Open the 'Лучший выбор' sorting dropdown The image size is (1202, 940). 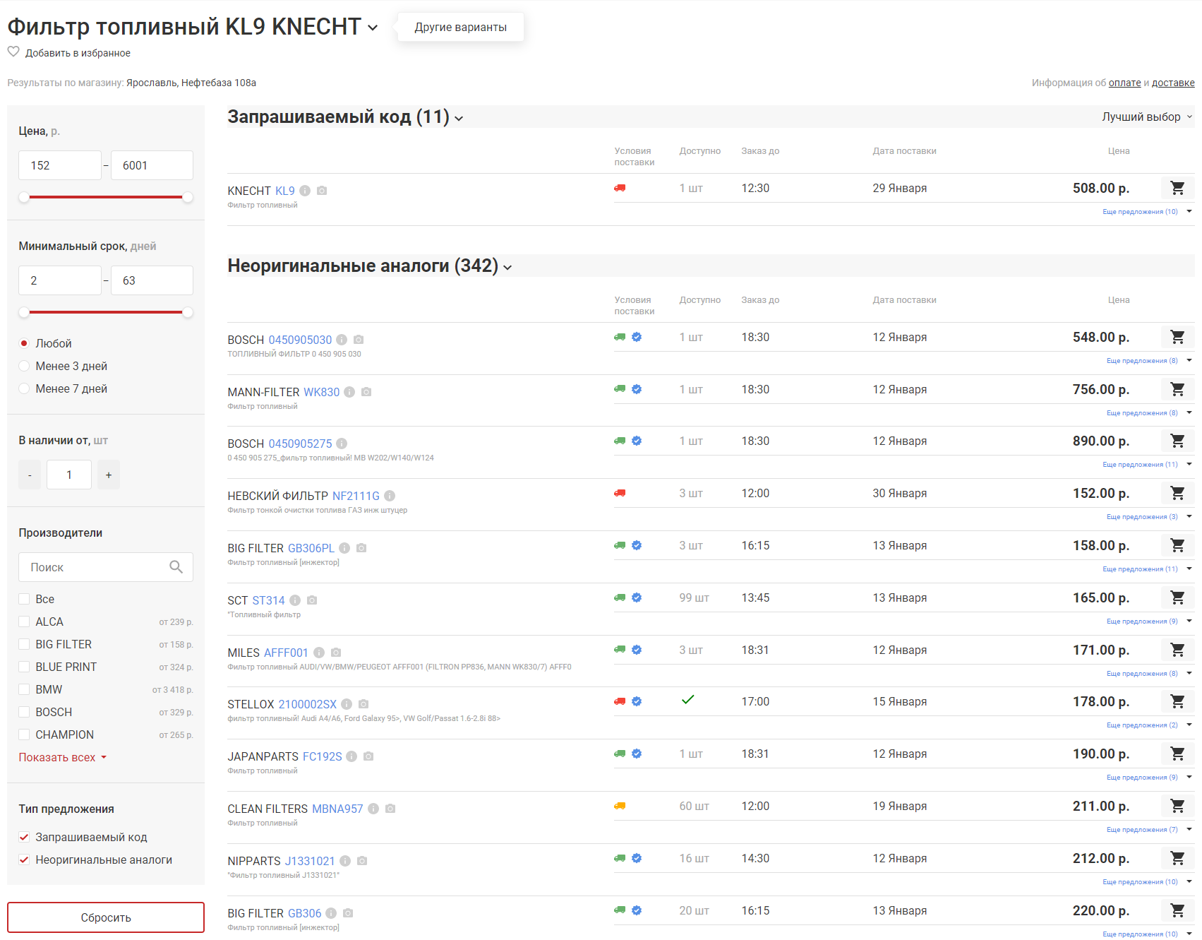click(1146, 117)
